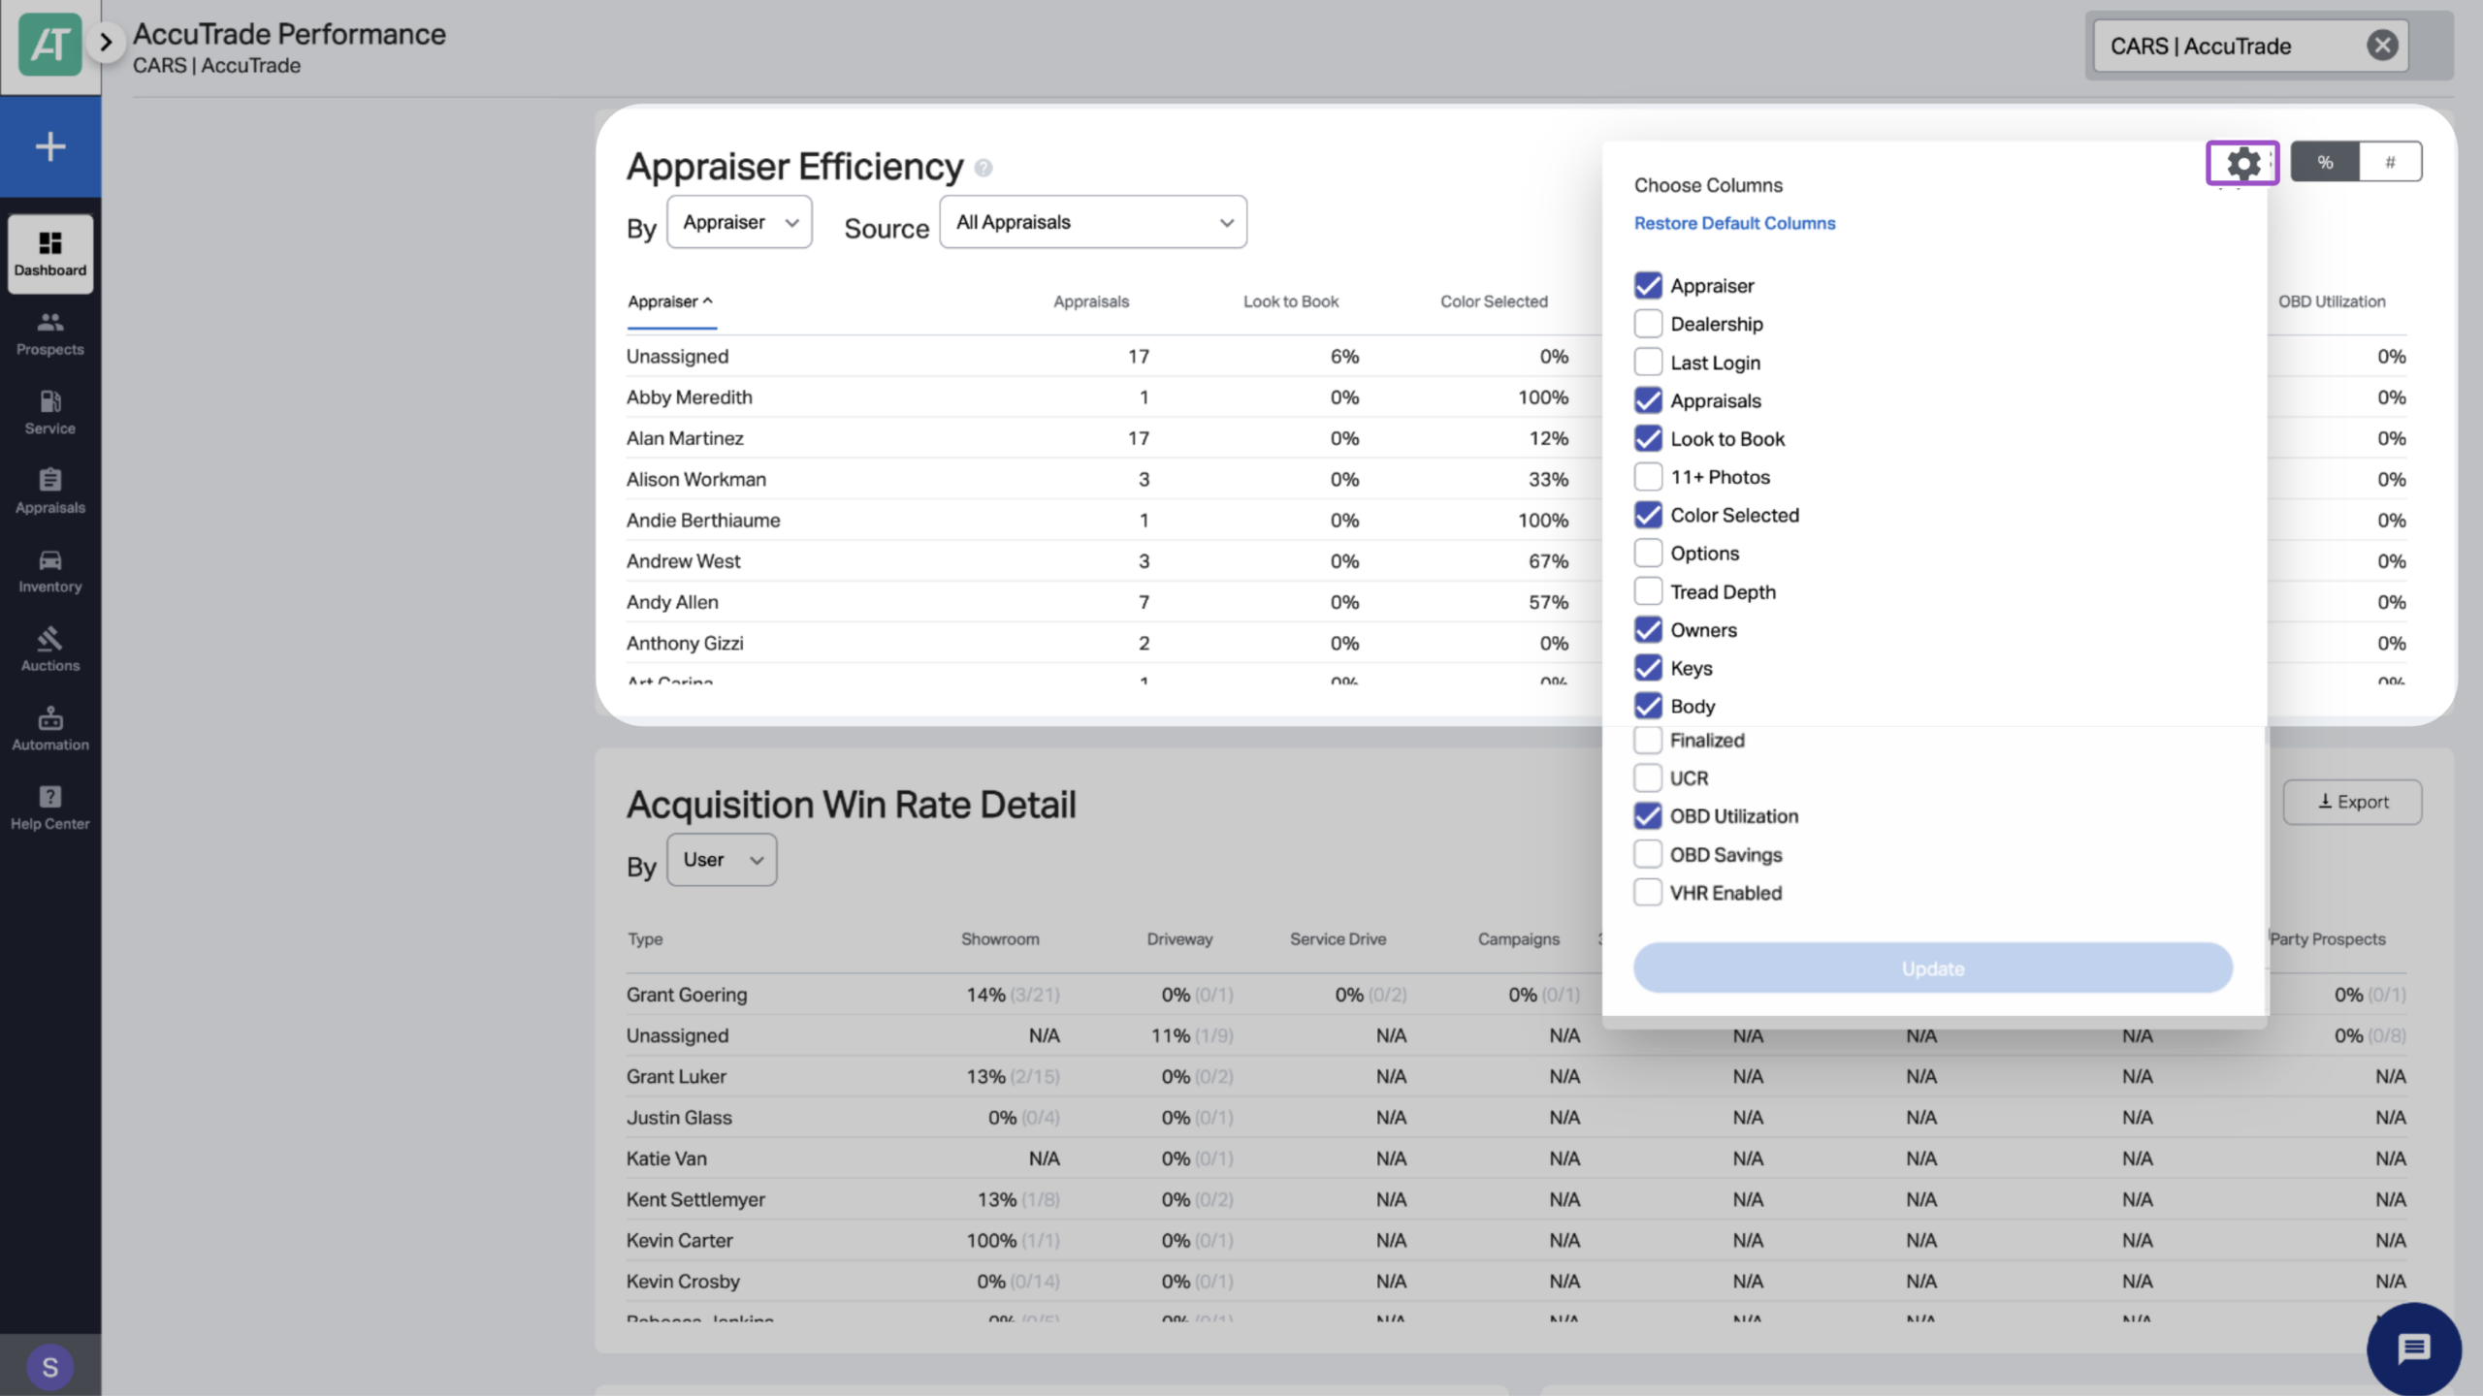Uncheck the Body column checkbox

pyautogui.click(x=1648, y=707)
